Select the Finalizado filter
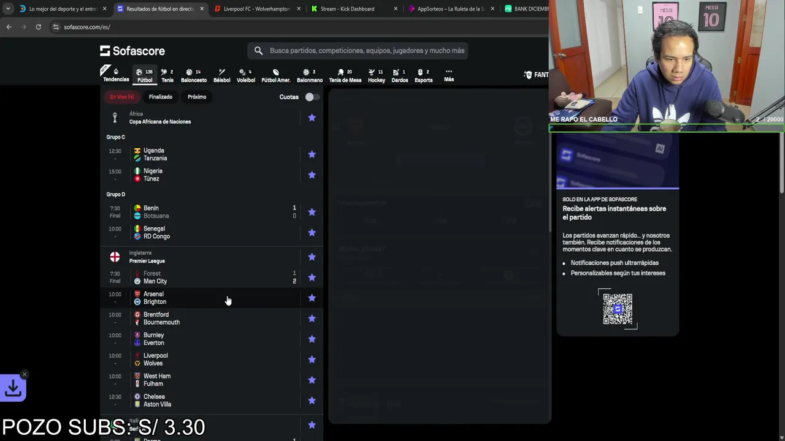This screenshot has width=785, height=441. pos(161,97)
